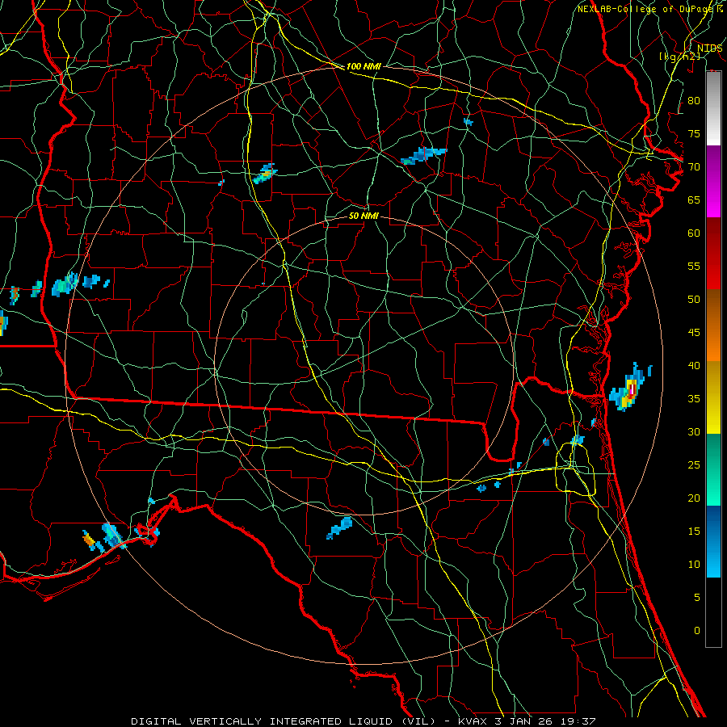Viewport: 727px width, 727px height.
Task: Select legend value 45 on the VIL scale
Action: (694, 333)
